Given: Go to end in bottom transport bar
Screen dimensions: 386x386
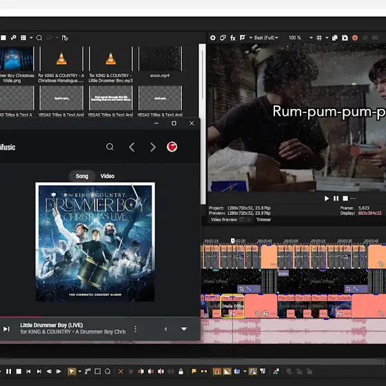Looking at the screenshot, I should click(x=39, y=372).
